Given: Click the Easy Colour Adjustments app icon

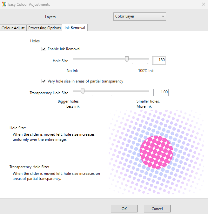Looking at the screenshot, I should click(4, 4).
